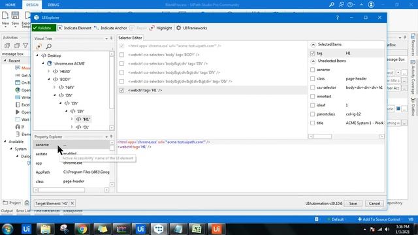The width and height of the screenshot is (418, 235).
Task: Click Add To Source Control
Action: (x=379, y=219)
